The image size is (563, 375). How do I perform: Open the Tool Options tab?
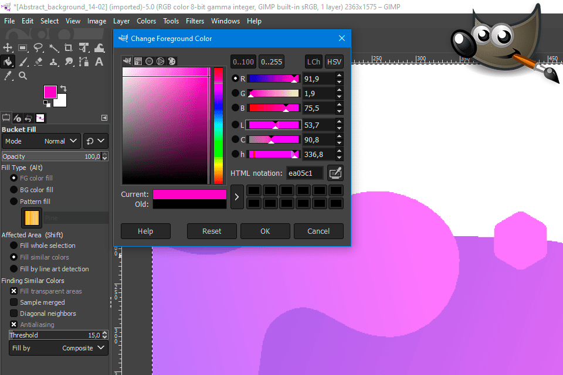coord(6,118)
